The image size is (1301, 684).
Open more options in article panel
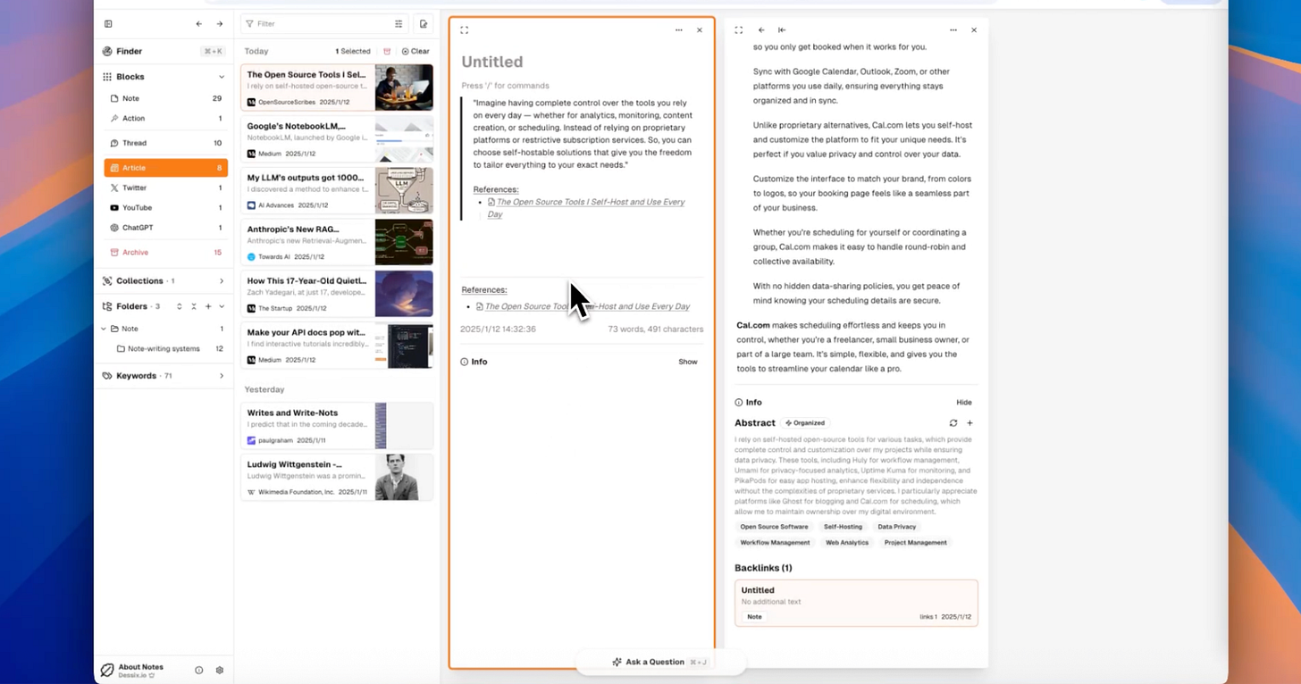953,30
